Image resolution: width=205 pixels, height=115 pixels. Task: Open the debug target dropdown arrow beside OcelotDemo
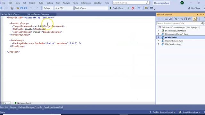(x=126, y=8)
